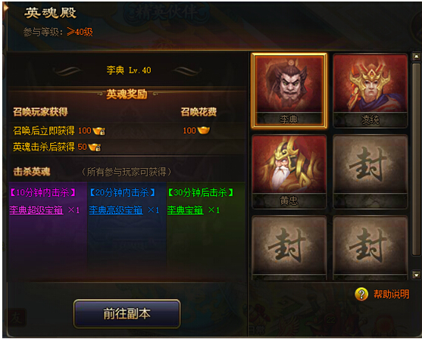Click the locked ingot icon beside 召唤后立即获得

click(x=99, y=131)
